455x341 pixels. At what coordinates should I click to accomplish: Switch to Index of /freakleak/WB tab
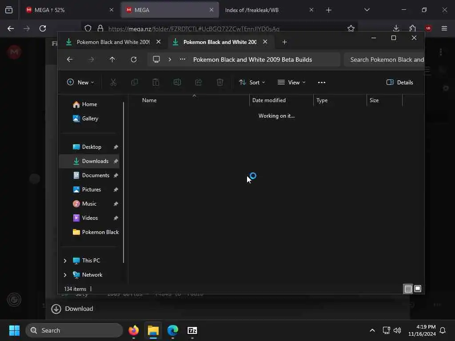[x=252, y=10]
